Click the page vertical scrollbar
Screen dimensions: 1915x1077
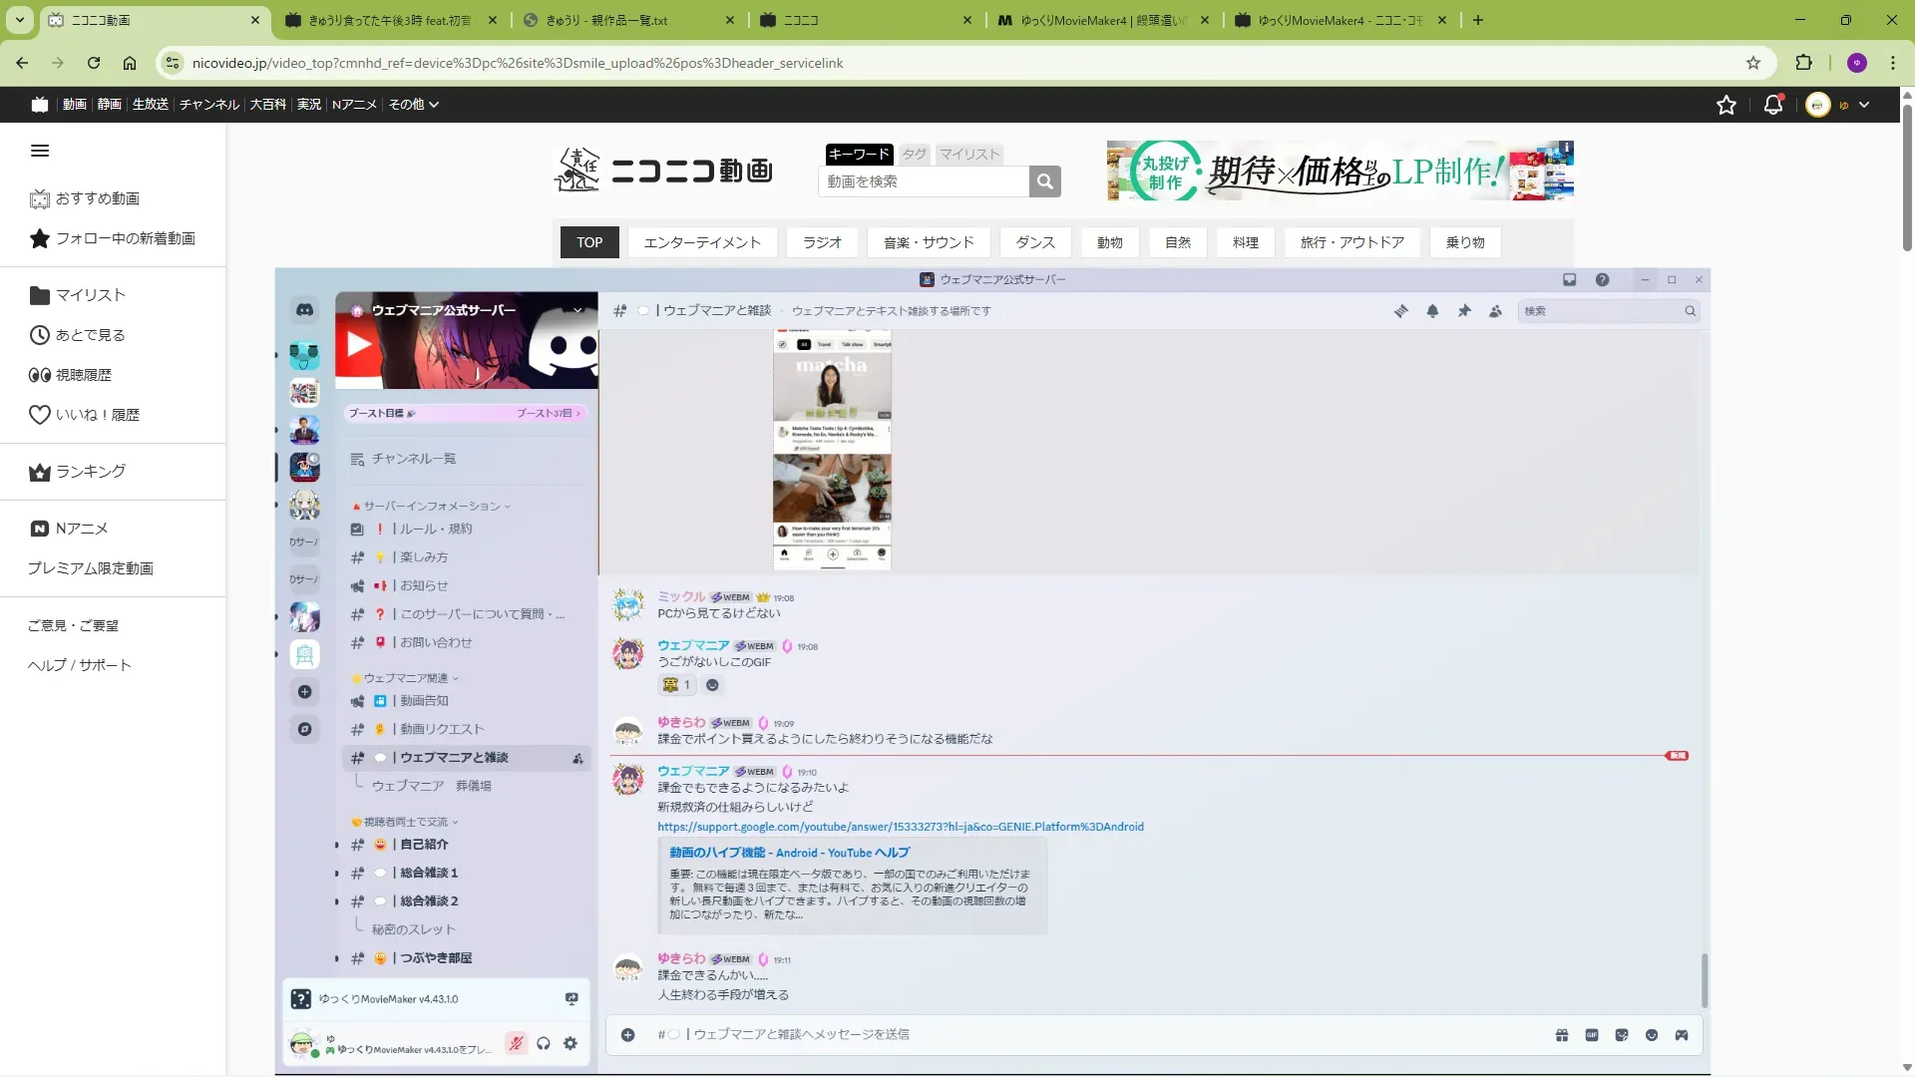[x=1906, y=179]
